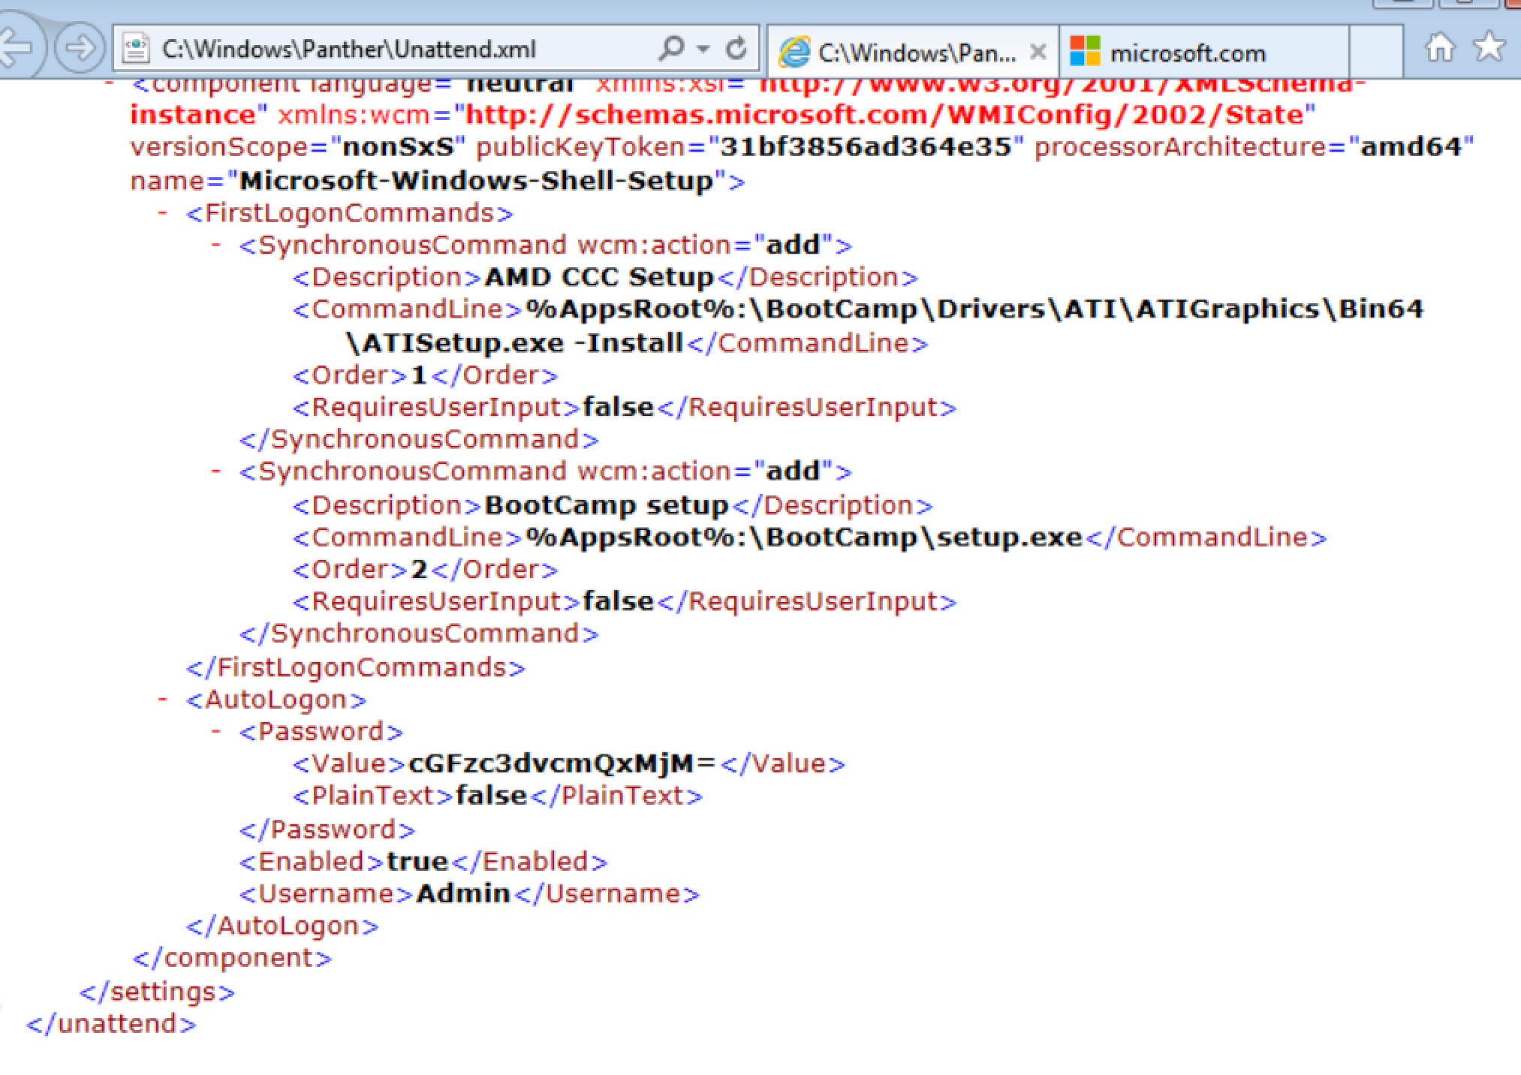Click the Favorites star icon
The width and height of the screenshot is (1521, 1075).
(x=1489, y=47)
